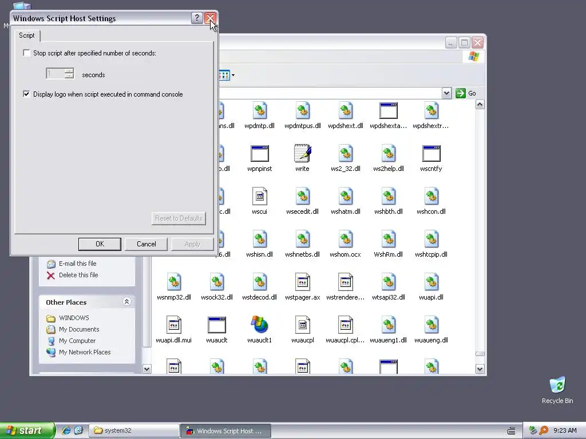Select the wuaucpl control panel icon
586x439 pixels.
[x=302, y=325]
